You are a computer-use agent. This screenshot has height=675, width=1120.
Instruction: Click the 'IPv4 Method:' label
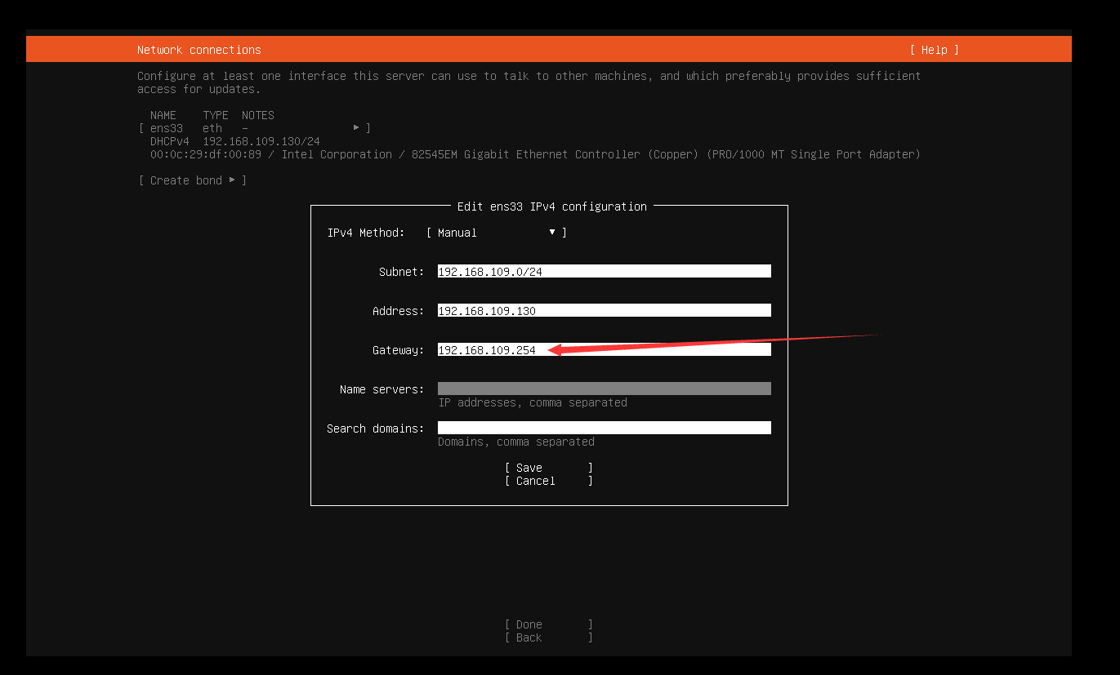(366, 233)
